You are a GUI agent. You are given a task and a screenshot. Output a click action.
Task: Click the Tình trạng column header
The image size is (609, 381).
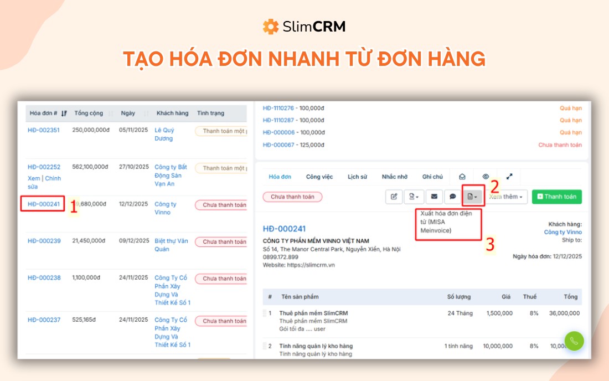pyautogui.click(x=210, y=113)
